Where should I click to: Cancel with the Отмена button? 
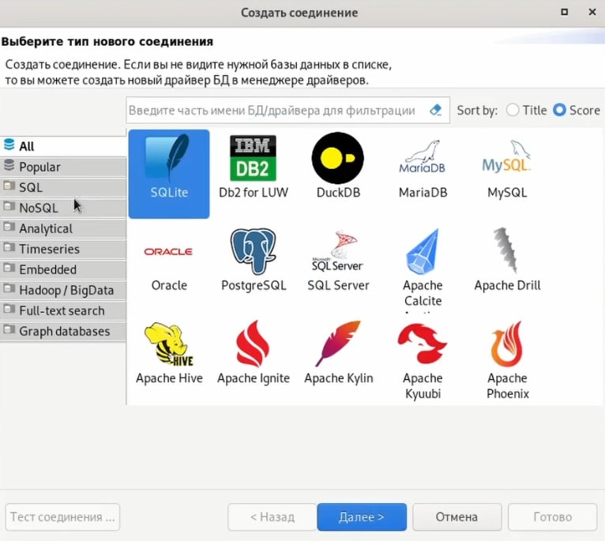(457, 517)
